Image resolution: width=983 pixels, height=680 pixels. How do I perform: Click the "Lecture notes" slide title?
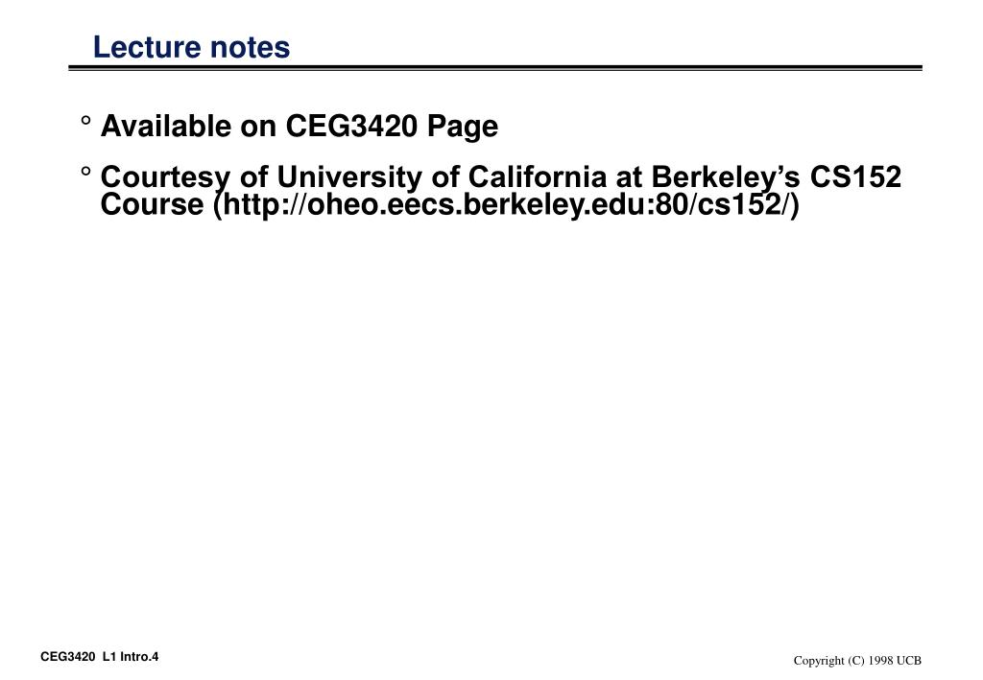[191, 47]
